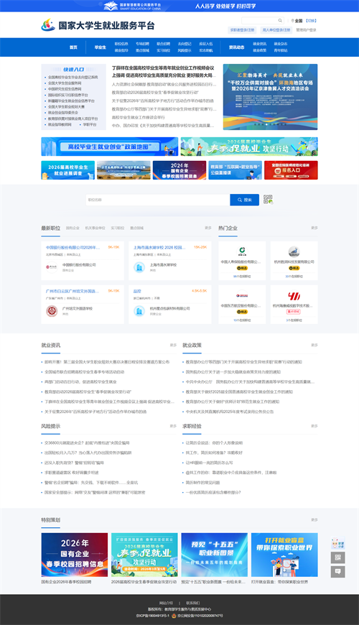Open the 品控 job listing

(x=137, y=292)
